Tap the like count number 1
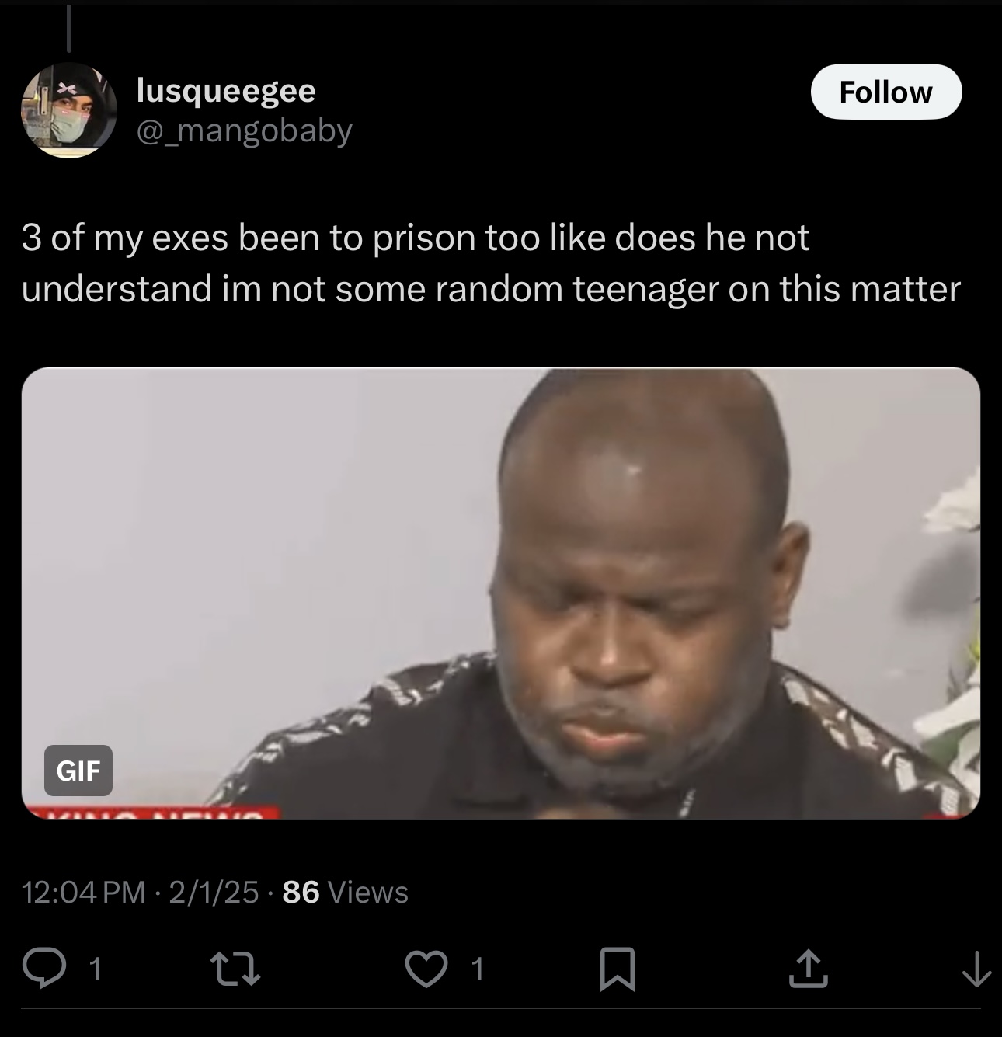The height and width of the screenshot is (1037, 1002). pyautogui.click(x=478, y=969)
